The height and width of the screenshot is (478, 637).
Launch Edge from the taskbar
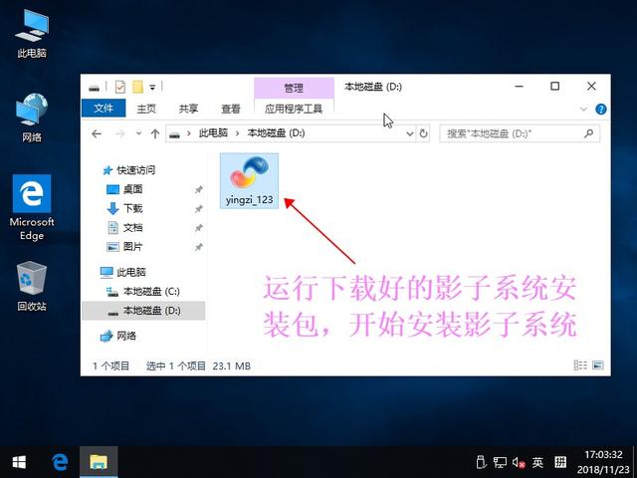[60, 462]
